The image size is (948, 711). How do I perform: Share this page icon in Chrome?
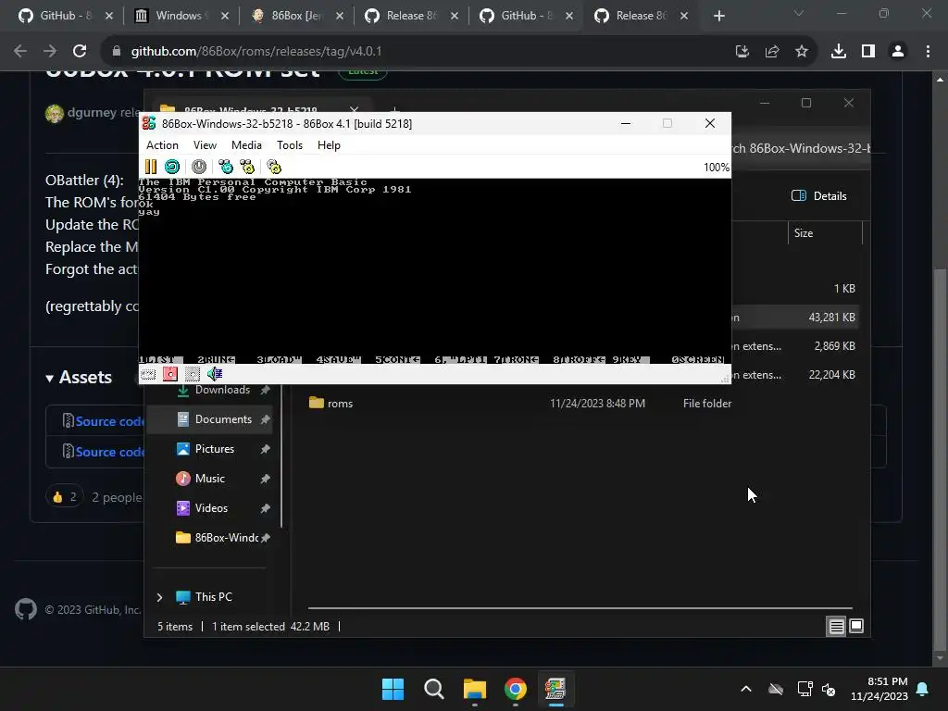click(x=772, y=52)
